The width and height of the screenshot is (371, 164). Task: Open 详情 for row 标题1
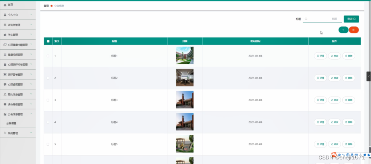pyautogui.click(x=321, y=56)
